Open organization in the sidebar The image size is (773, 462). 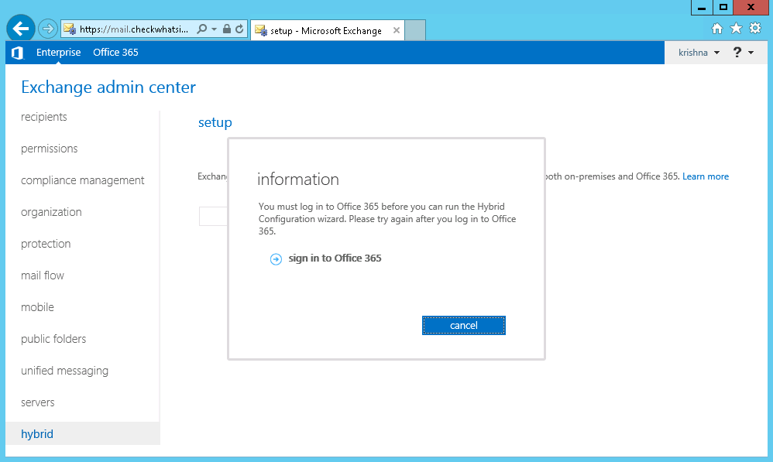pos(51,212)
